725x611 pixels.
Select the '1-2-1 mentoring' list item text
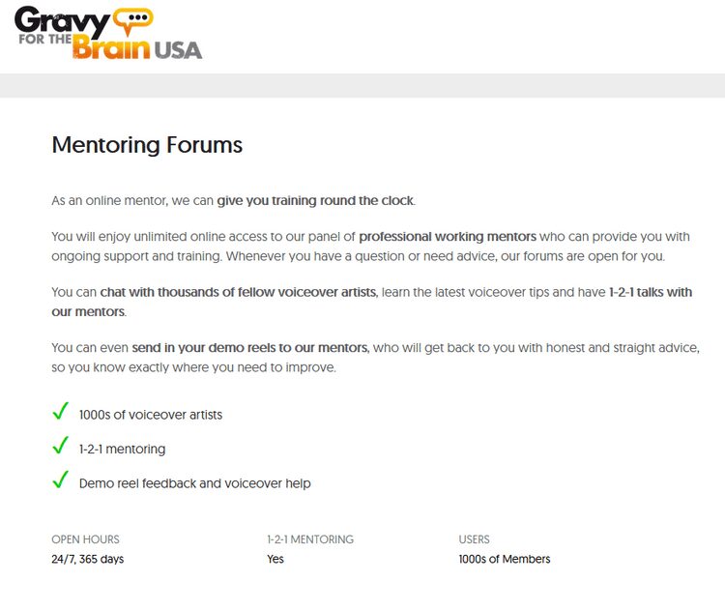122,449
